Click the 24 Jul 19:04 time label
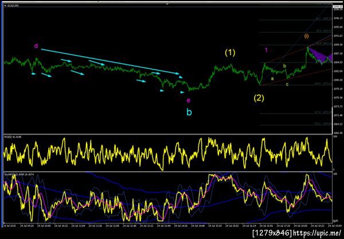344x239 pixels. [335, 226]
